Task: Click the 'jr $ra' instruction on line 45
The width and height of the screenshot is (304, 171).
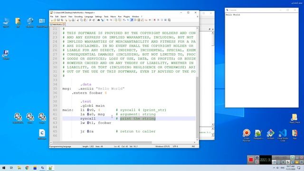Action: 87,131
